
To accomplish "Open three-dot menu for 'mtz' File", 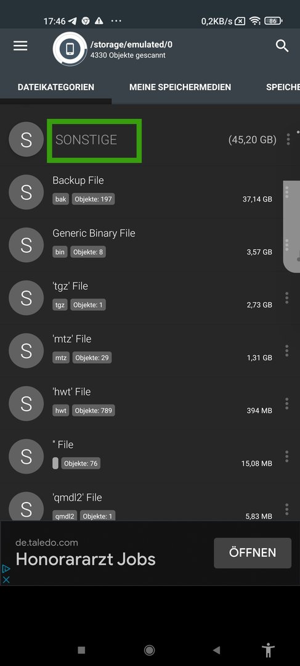I will [x=287, y=351].
